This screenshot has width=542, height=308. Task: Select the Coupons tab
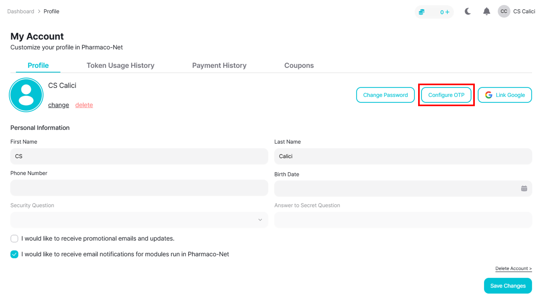(299, 65)
